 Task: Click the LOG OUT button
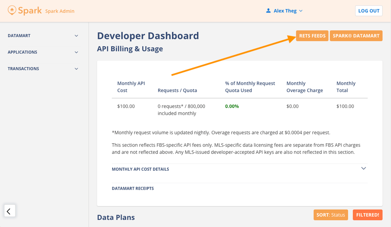tap(369, 11)
